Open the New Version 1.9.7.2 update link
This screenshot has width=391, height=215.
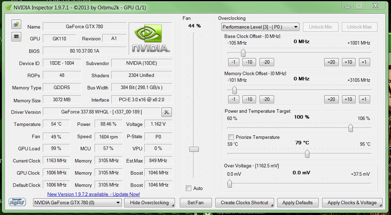click(94, 194)
